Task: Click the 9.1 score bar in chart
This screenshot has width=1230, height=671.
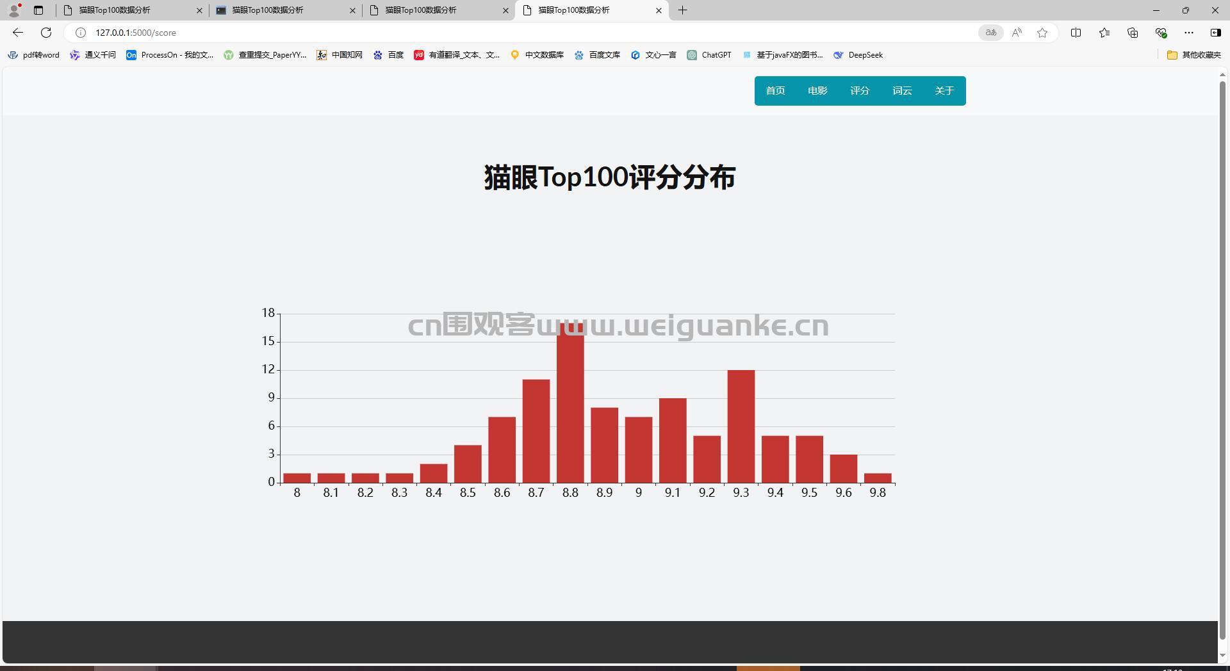Action: point(673,441)
